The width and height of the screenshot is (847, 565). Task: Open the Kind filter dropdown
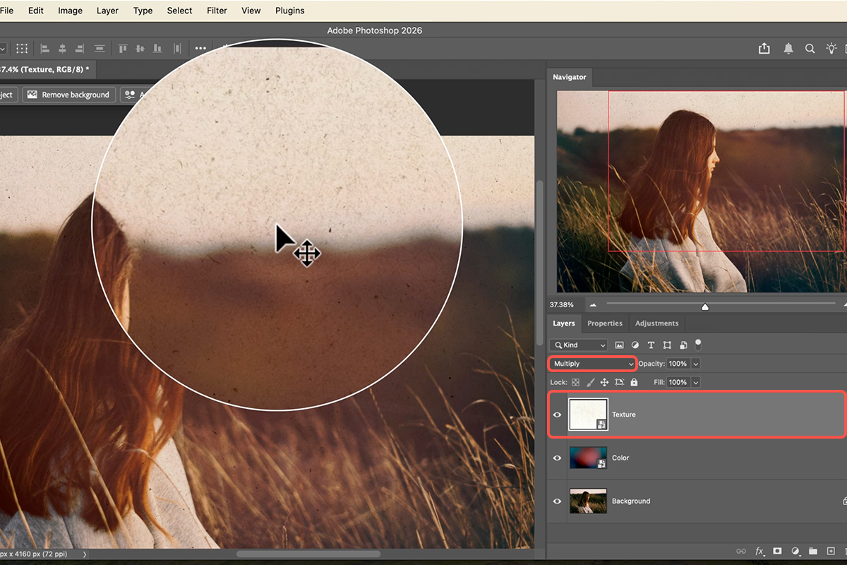coord(578,345)
